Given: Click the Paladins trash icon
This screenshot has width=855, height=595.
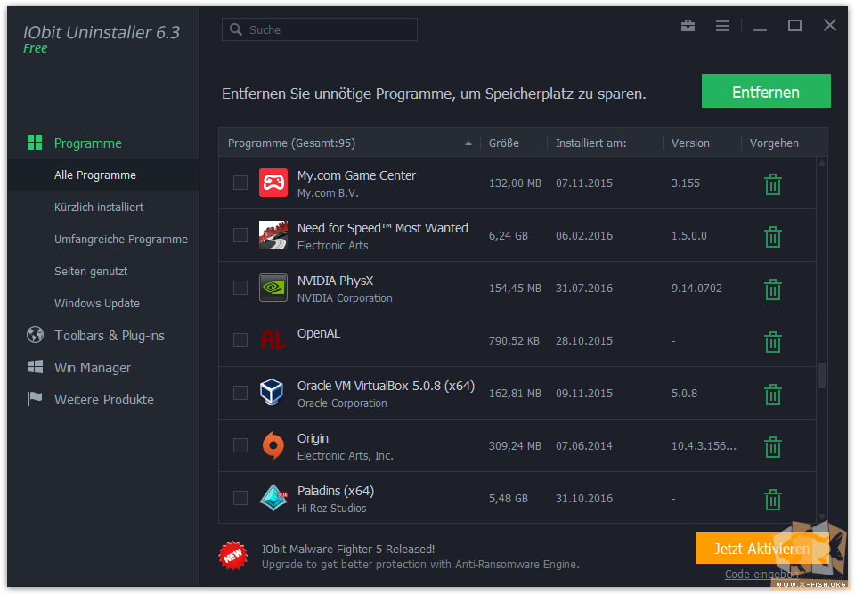Looking at the screenshot, I should tap(773, 499).
